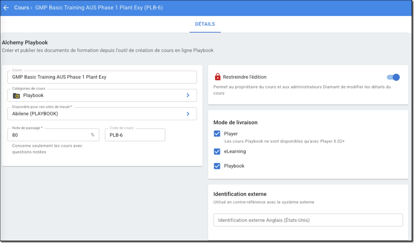
Task: Click the course title in the header breadcrumb
Action: click(99, 8)
